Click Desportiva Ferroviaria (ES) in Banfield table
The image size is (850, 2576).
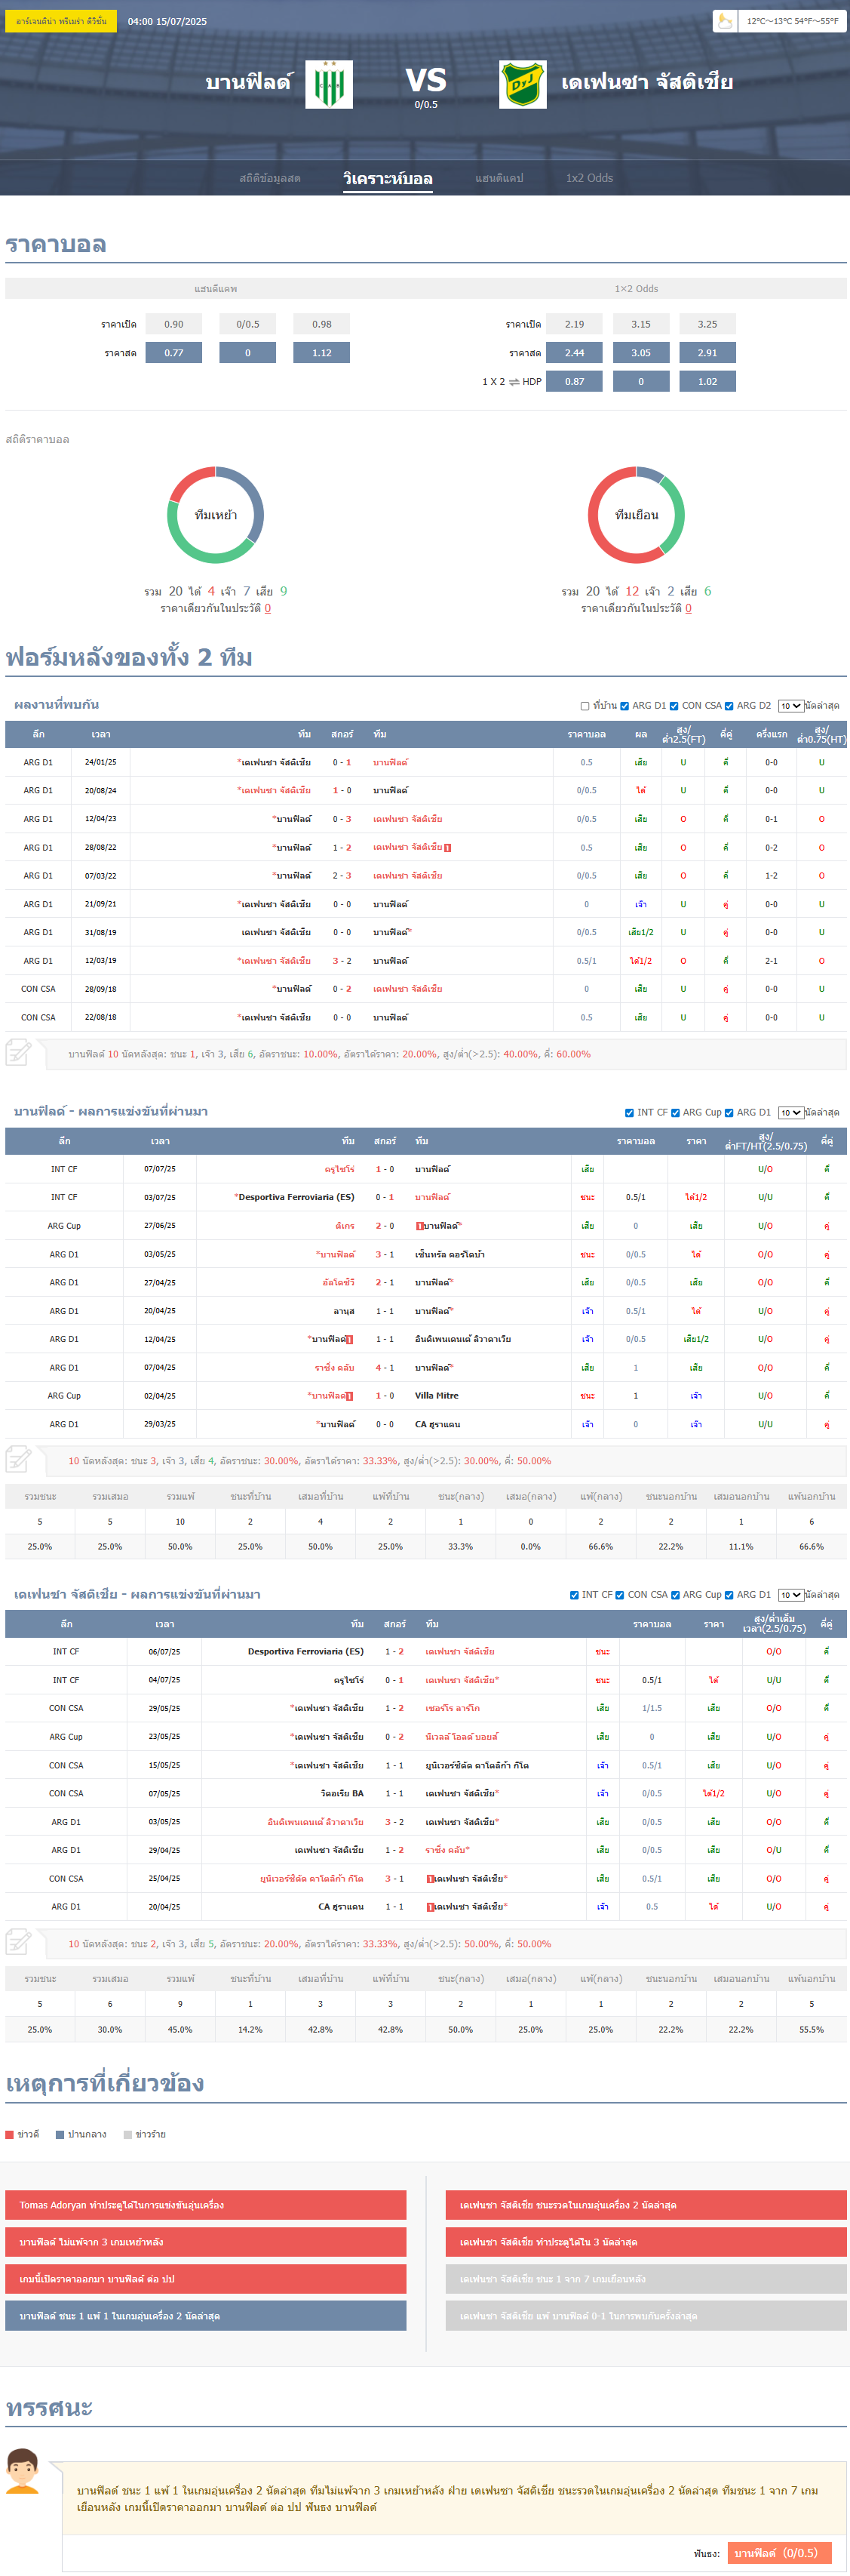[x=296, y=1197]
